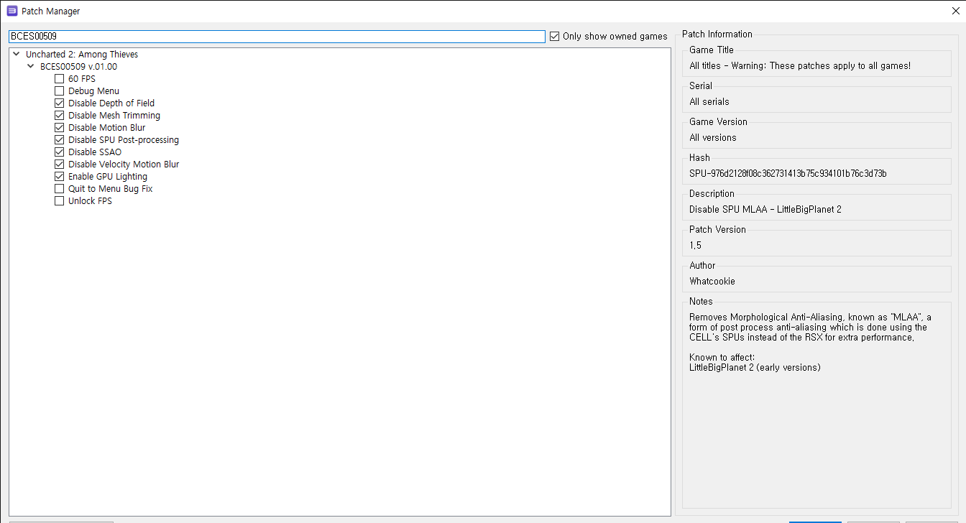Click the Patch Manager app icon
The image size is (966, 523).
tap(11, 11)
